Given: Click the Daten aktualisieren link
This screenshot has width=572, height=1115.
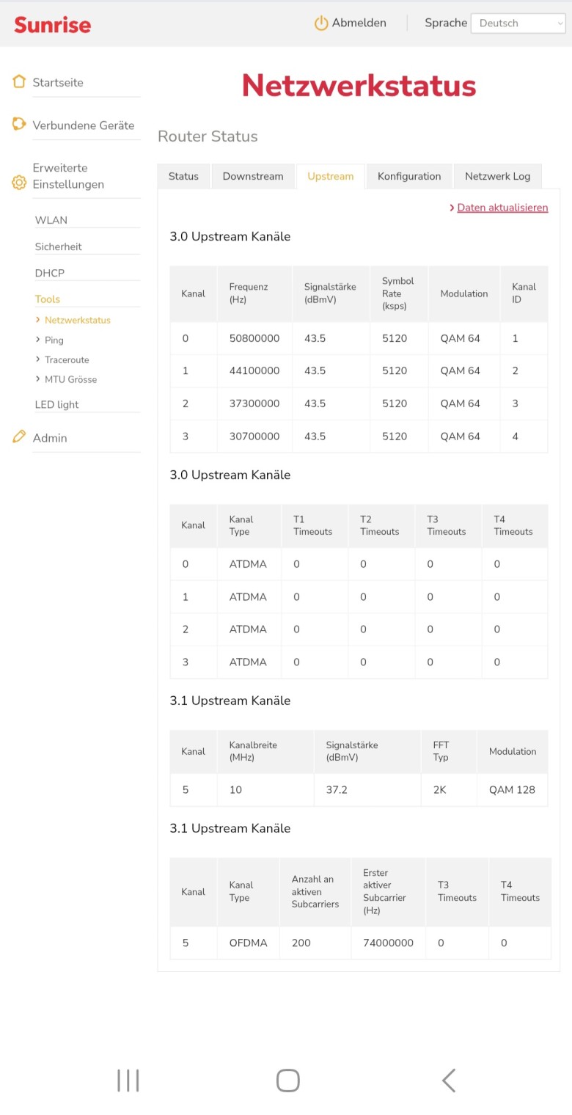Looking at the screenshot, I should 502,208.
